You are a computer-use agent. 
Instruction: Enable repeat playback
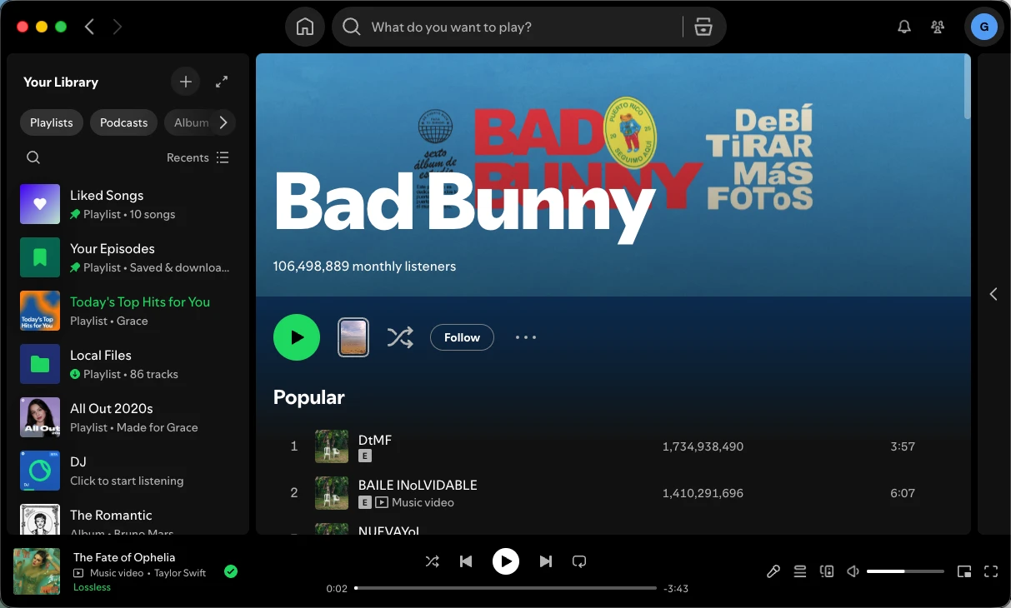579,561
